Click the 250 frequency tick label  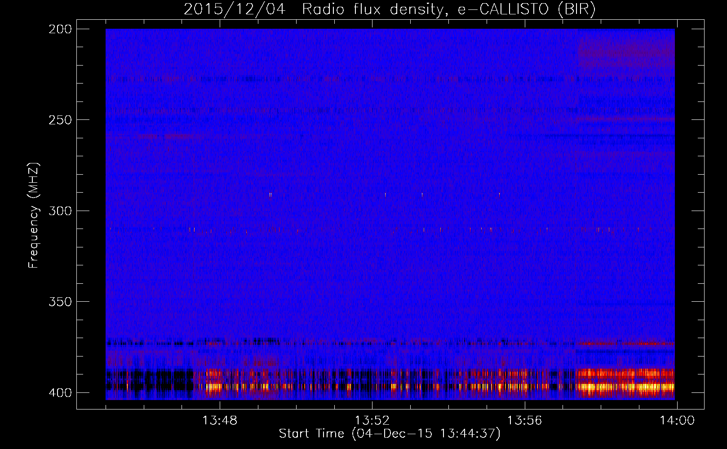60,120
